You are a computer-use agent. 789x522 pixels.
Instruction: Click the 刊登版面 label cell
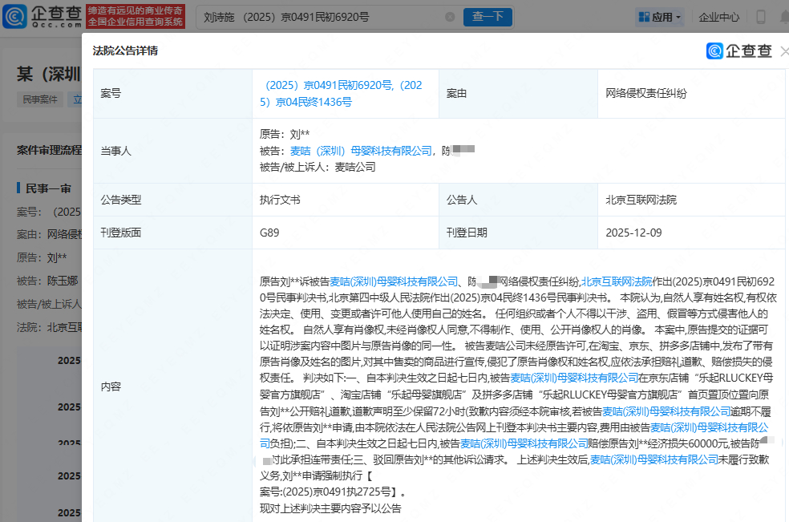pyautogui.click(x=172, y=233)
